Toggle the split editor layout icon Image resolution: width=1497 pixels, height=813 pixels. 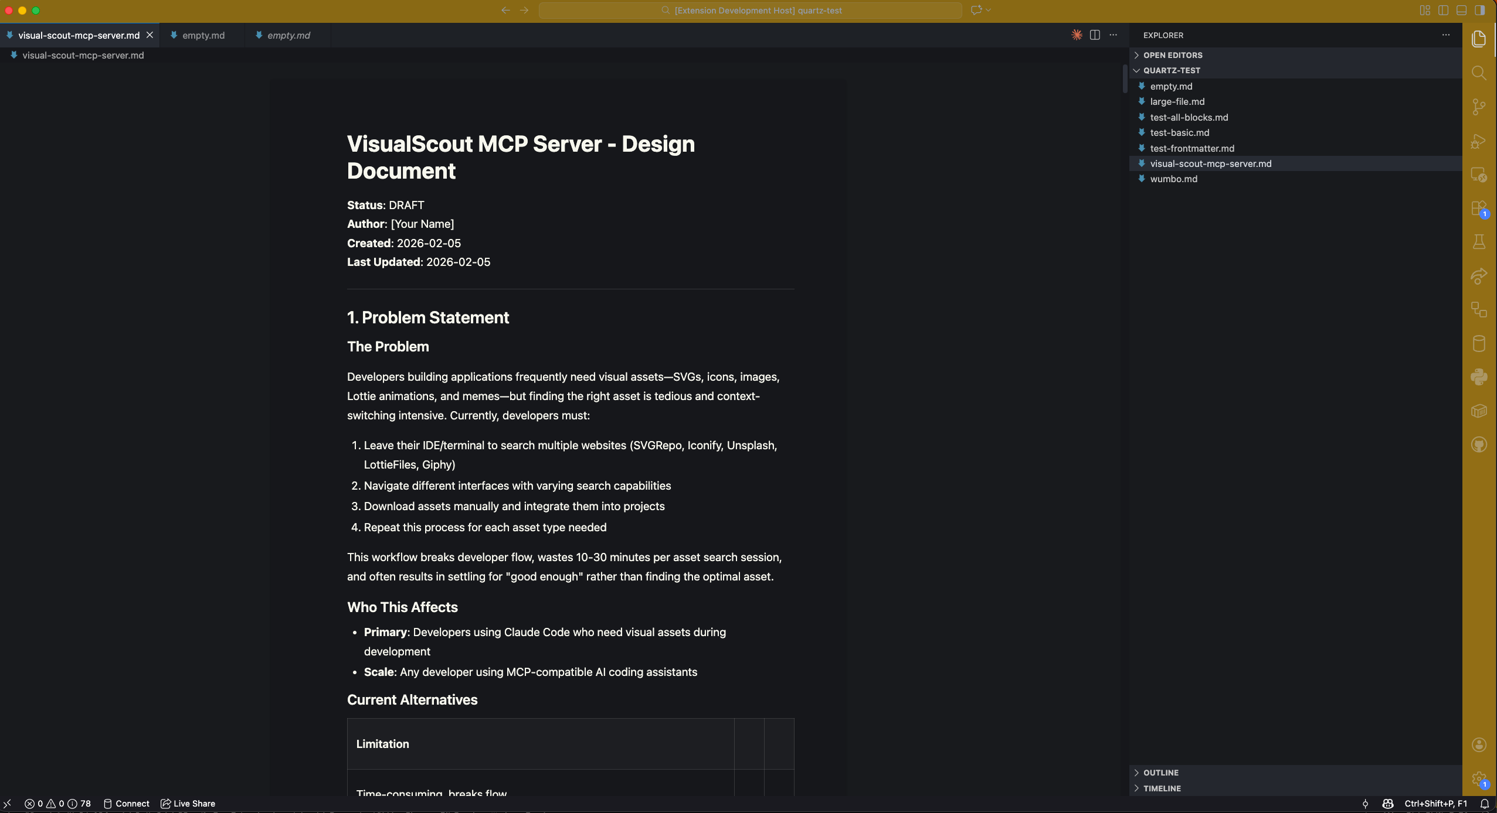1095,35
